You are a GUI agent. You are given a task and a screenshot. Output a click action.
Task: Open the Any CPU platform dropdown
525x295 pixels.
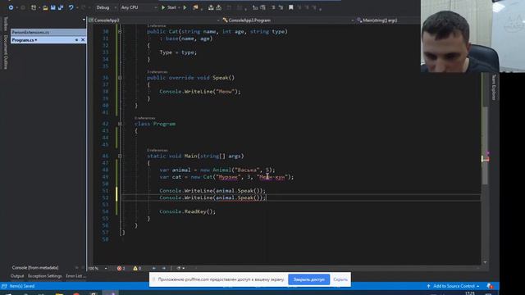[139, 7]
